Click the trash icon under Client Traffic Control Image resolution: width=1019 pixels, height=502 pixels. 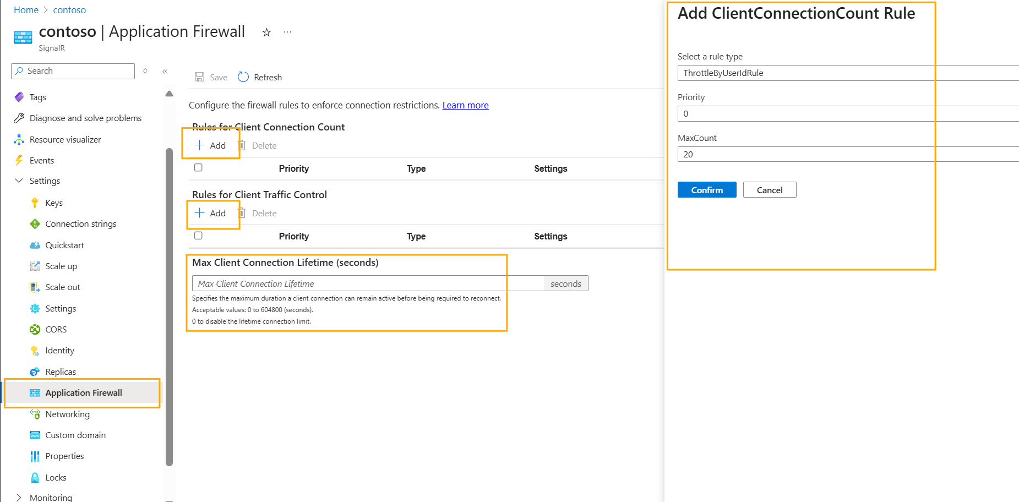242,213
